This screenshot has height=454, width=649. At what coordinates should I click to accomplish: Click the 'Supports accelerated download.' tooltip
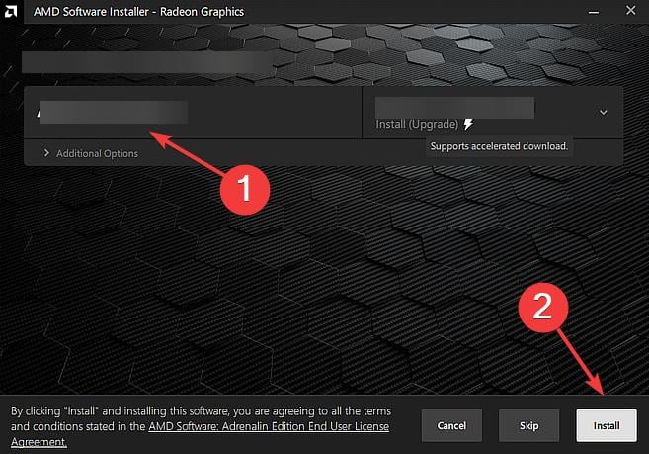click(499, 146)
